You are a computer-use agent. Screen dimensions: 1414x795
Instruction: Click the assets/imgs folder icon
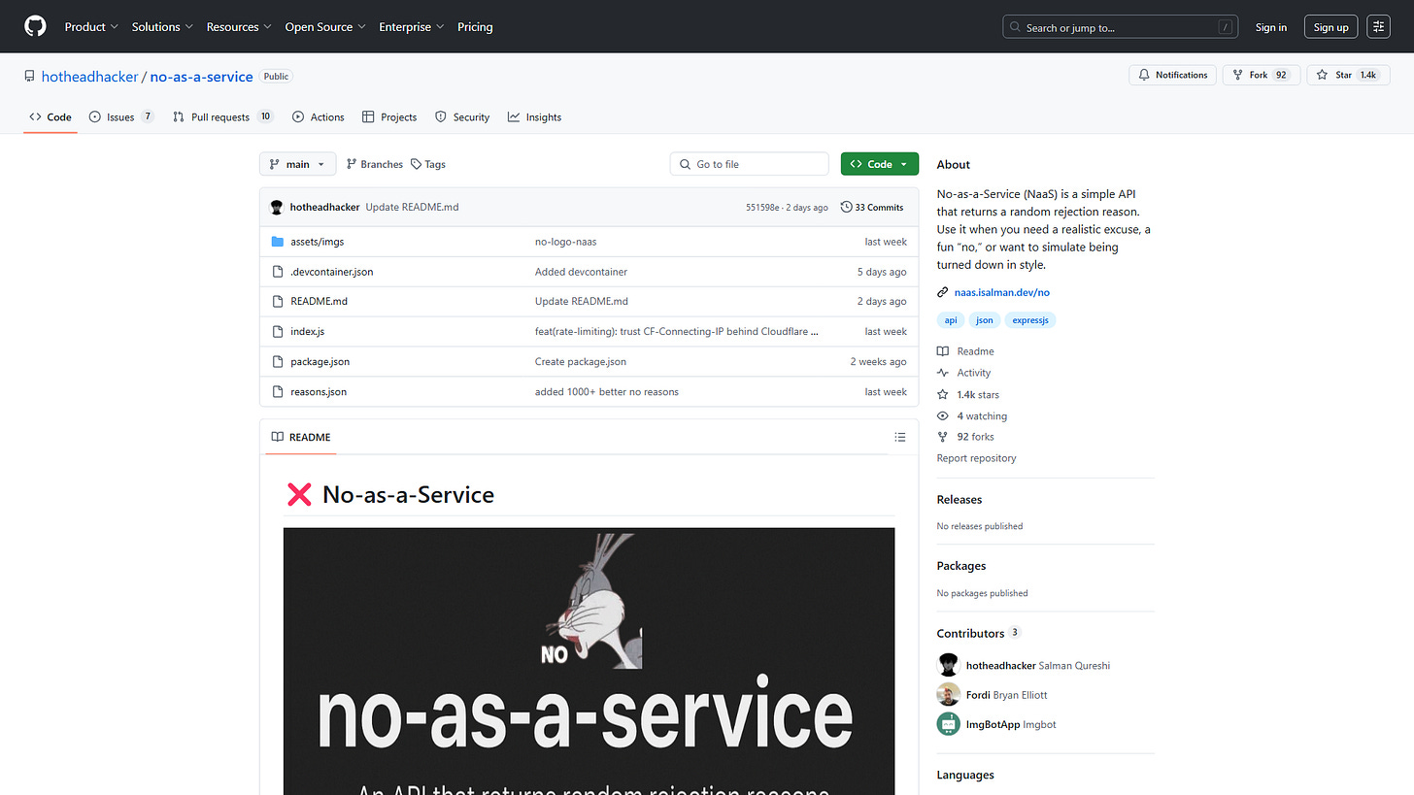tap(277, 242)
